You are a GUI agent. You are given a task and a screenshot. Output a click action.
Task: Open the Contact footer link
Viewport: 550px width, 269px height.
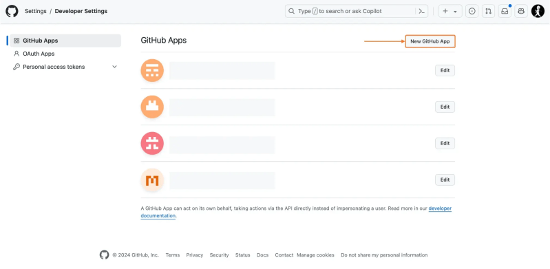click(x=284, y=255)
